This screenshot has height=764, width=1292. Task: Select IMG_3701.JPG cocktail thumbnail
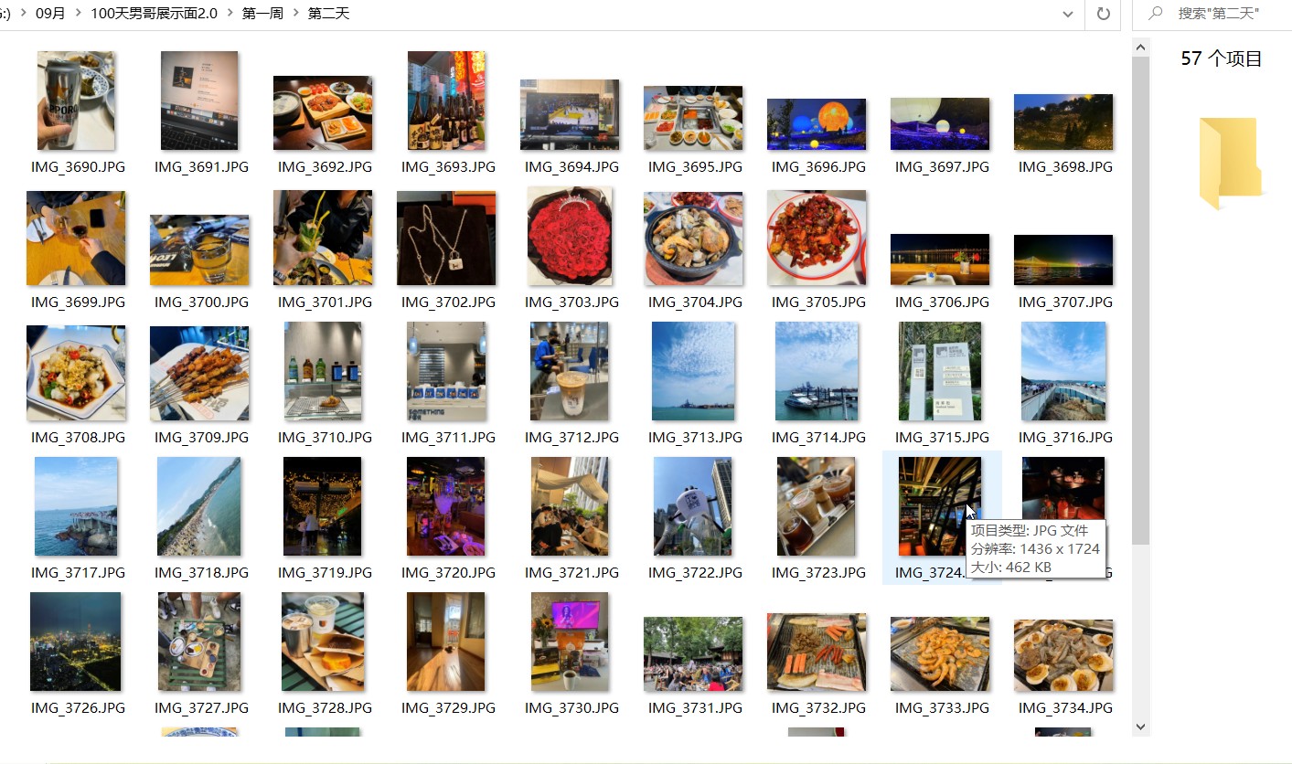[323, 238]
